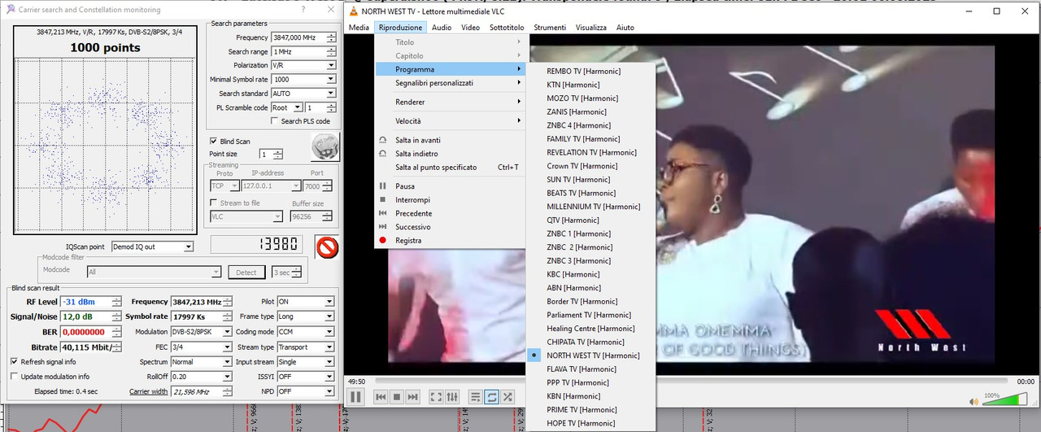1041x432 pixels.
Task: Stop playback using VLC stop button
Action: point(397,397)
